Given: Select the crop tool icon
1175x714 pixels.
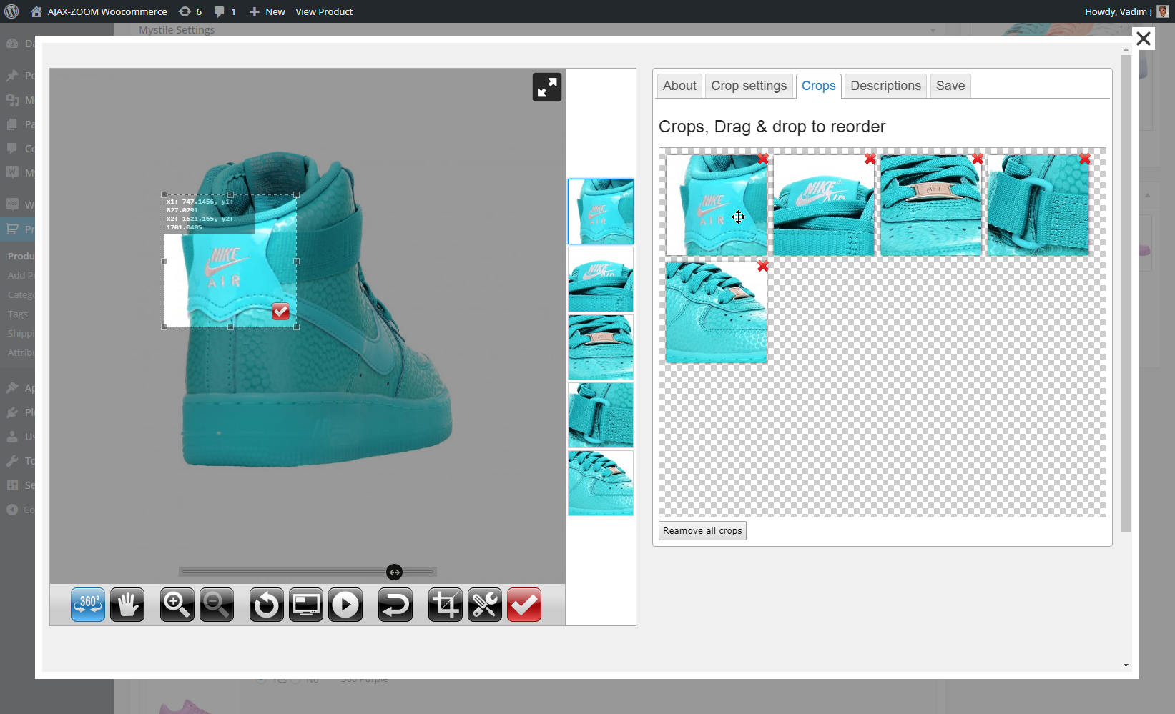Looking at the screenshot, I should (x=446, y=605).
